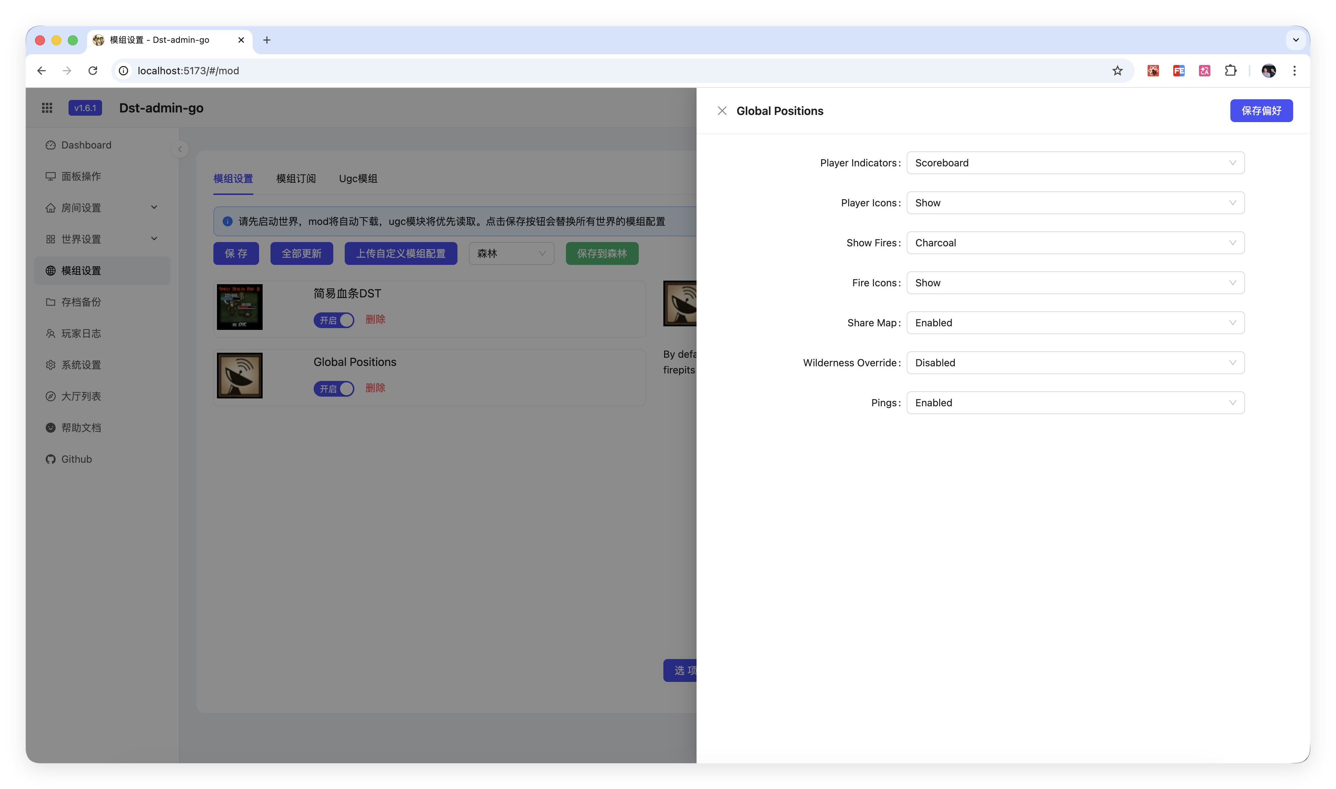
Task: Close the Global Positions drawer
Action: (x=722, y=111)
